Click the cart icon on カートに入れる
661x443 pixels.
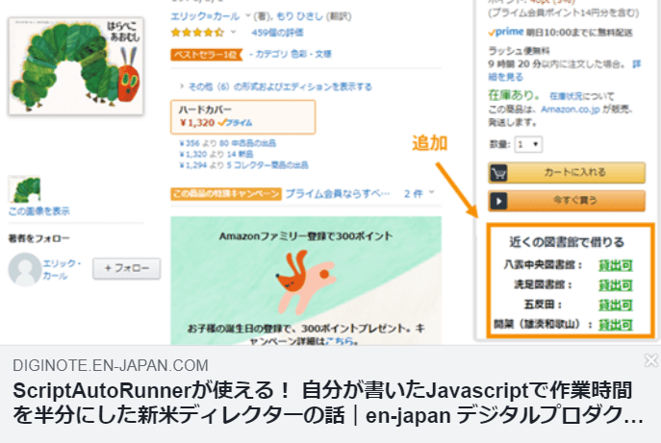(x=499, y=174)
